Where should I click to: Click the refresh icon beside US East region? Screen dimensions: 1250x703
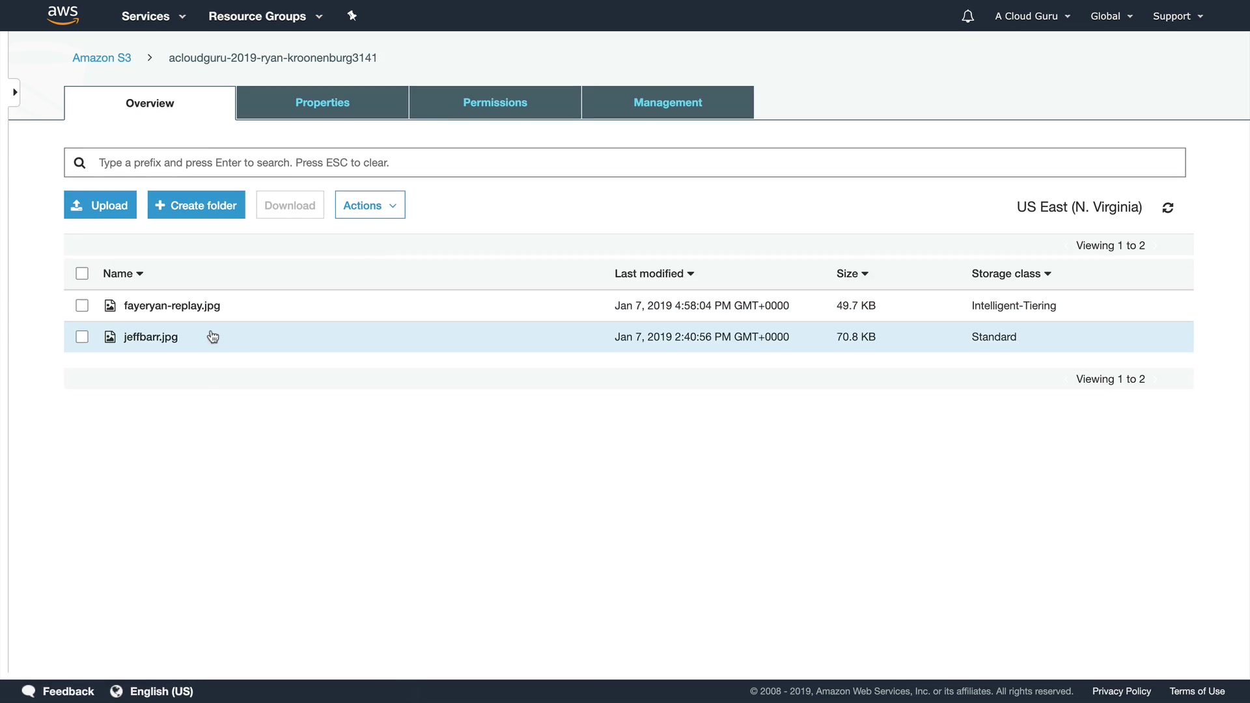(x=1168, y=208)
